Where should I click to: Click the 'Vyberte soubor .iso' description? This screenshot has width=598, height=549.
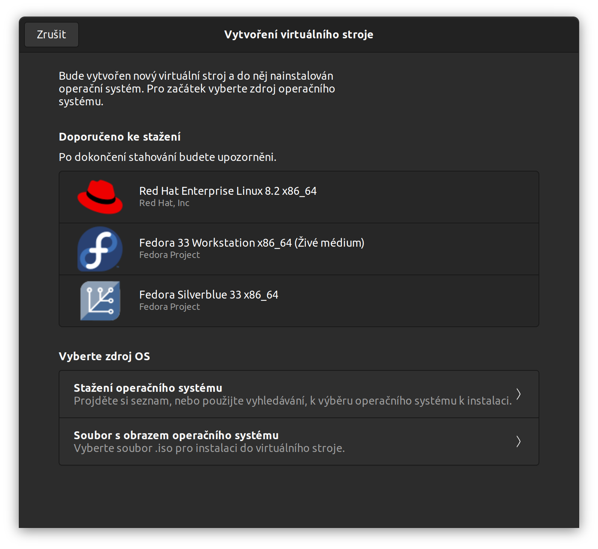pos(209,448)
